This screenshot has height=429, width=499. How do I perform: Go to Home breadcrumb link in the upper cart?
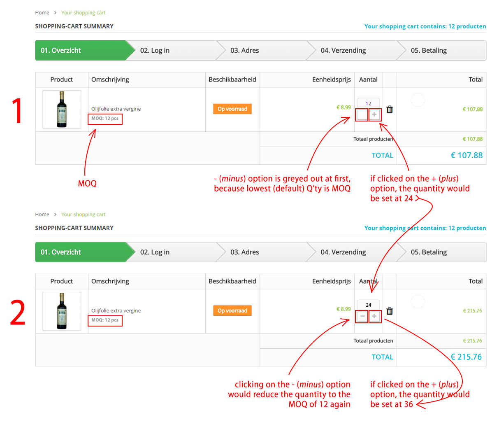pyautogui.click(x=42, y=13)
